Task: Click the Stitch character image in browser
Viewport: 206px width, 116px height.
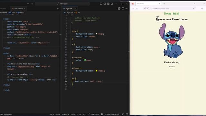Action: click(172, 41)
